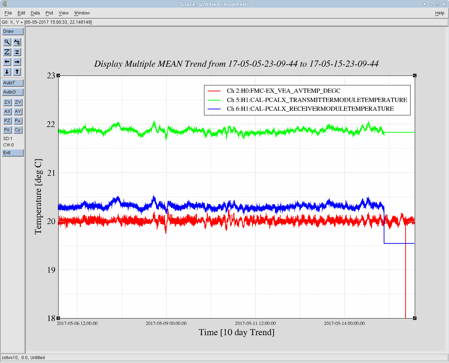Click the Cy cycle button
This screenshot has height=363, width=449.
[x=18, y=130]
